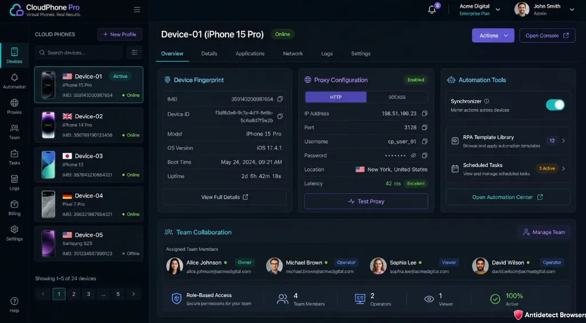Expand the John Smith user menu
Viewport: 586px width, 323px height.
coord(572,10)
